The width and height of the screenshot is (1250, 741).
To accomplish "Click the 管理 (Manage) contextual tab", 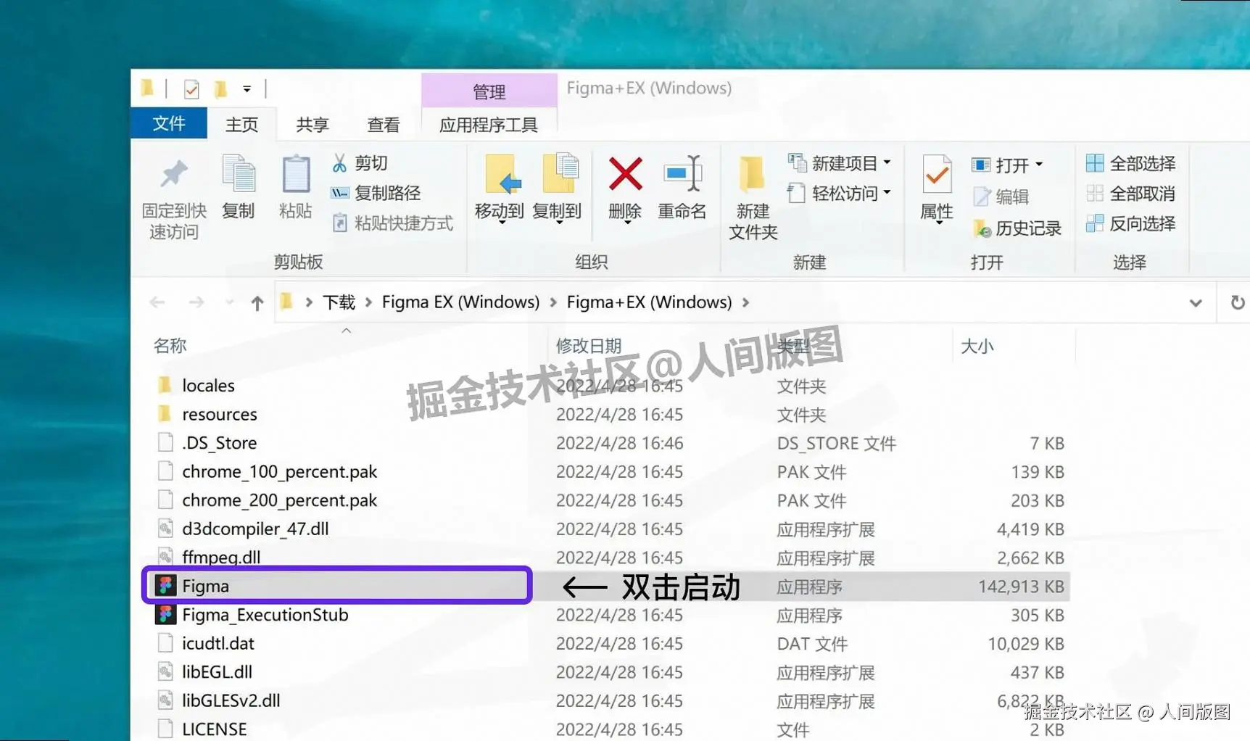I will tap(489, 91).
